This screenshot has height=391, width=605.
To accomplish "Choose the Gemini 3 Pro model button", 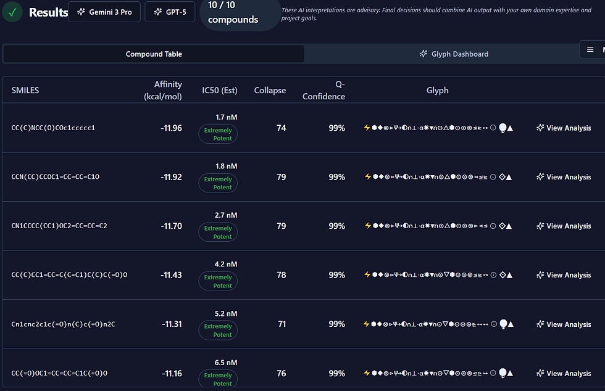I will pyautogui.click(x=104, y=12).
